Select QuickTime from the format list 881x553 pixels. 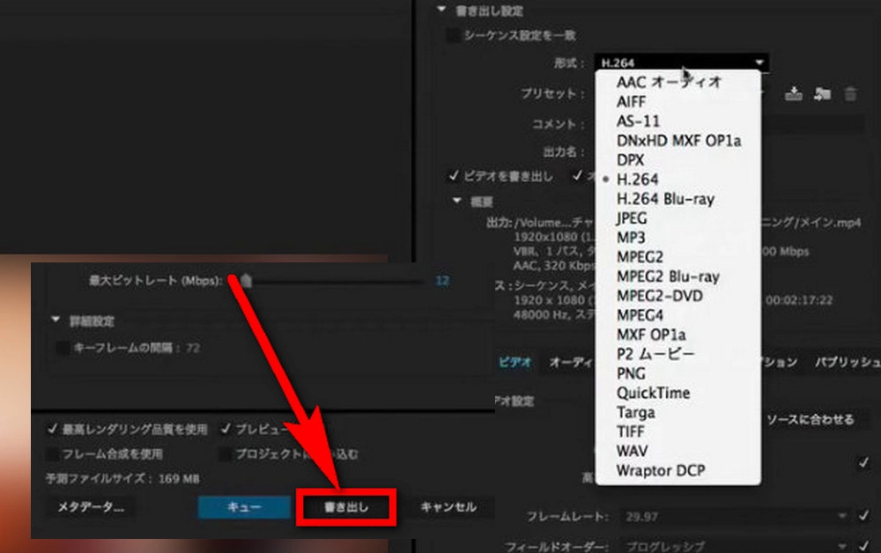[x=653, y=393]
